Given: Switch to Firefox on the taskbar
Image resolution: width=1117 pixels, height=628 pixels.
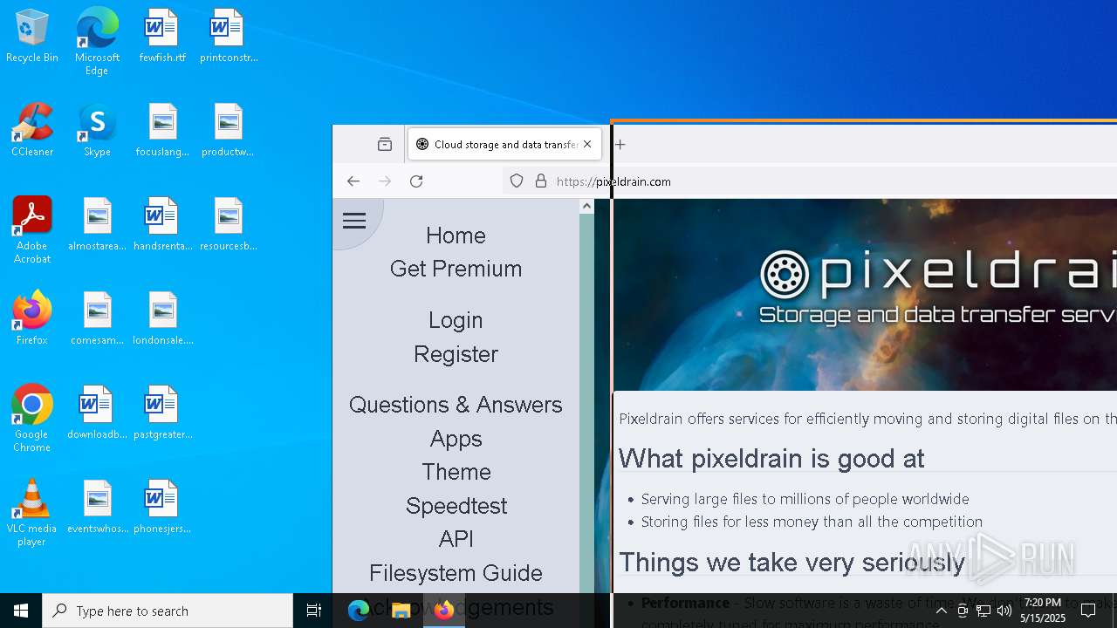Looking at the screenshot, I should pyautogui.click(x=444, y=611).
